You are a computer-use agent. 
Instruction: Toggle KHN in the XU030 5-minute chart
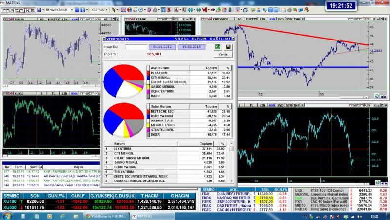[74, 93]
